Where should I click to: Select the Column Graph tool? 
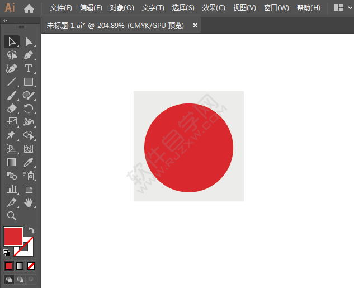[x=12, y=189]
